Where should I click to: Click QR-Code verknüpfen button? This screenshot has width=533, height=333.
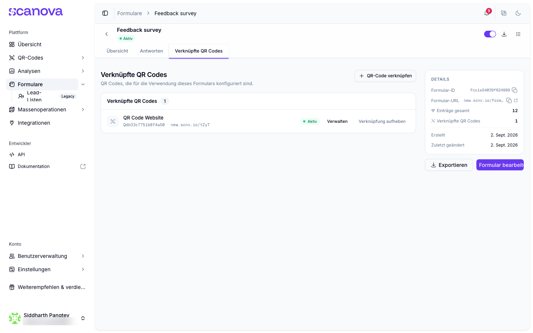point(385,76)
